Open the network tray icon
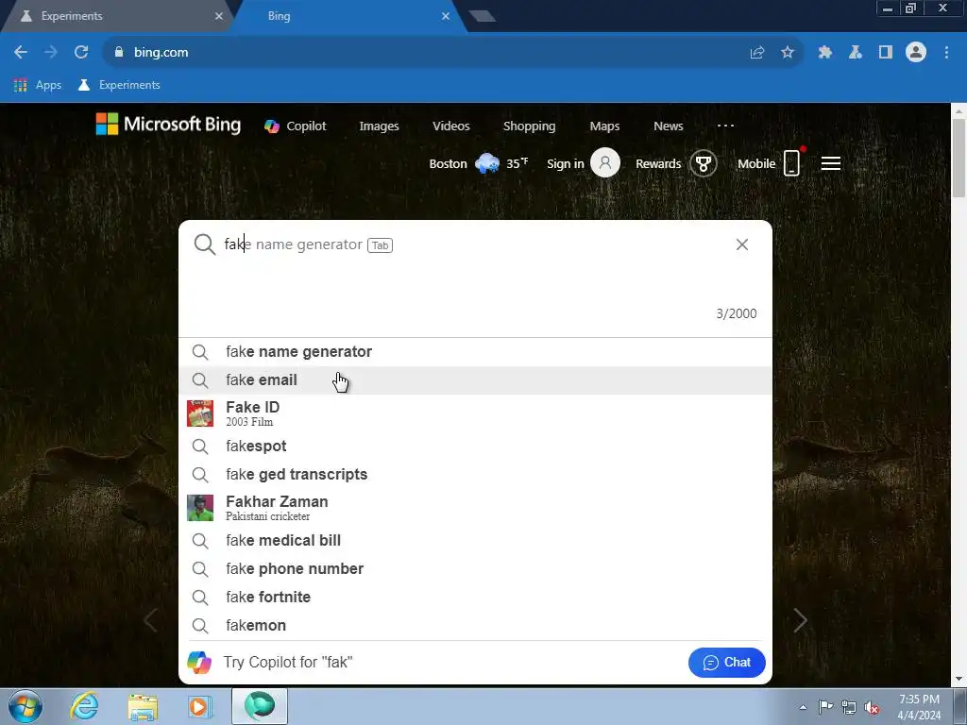 click(x=849, y=707)
